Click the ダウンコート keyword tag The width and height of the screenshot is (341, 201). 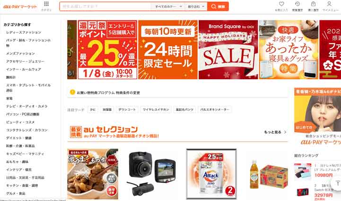coord(127,109)
